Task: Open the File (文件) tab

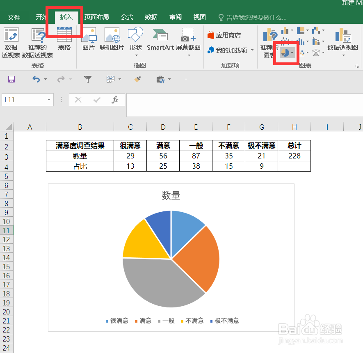Action: 14,17
